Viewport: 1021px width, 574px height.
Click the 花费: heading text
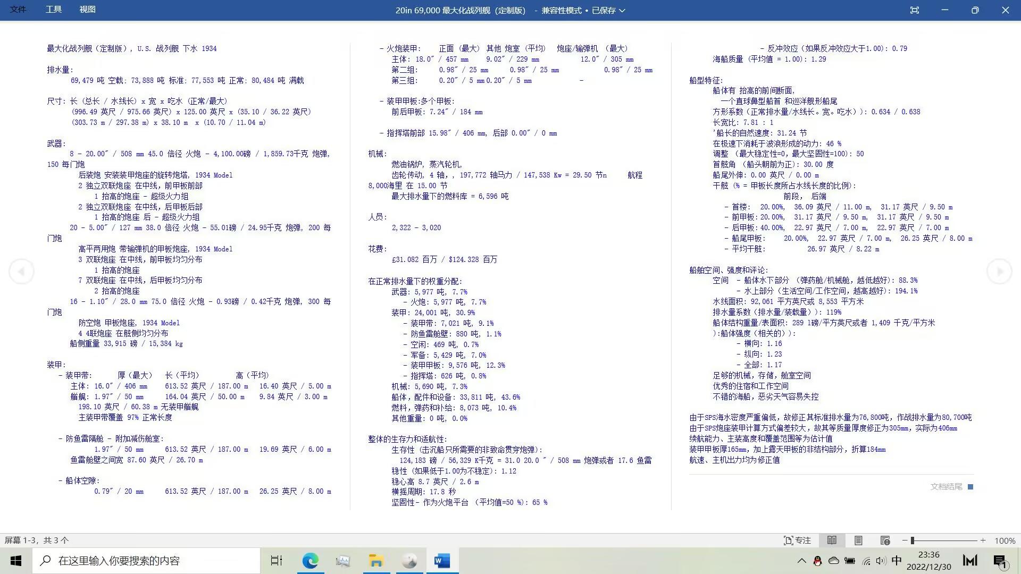[378, 249]
